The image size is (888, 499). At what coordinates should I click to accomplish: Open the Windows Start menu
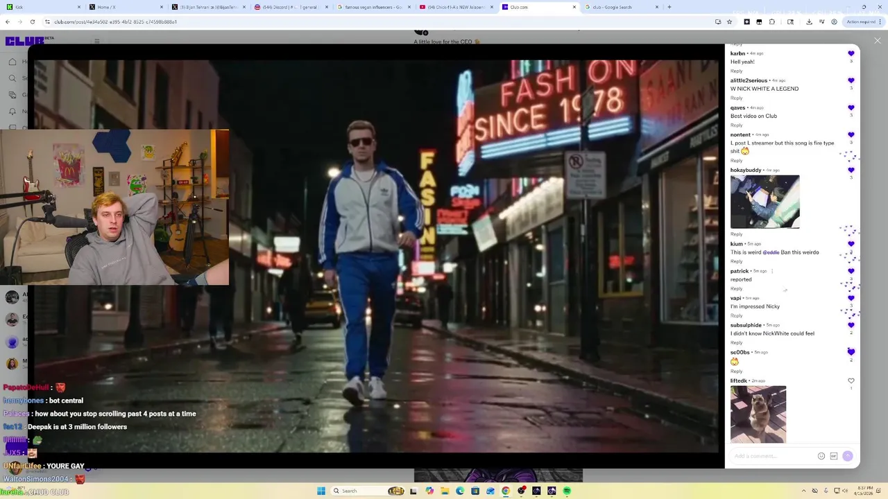click(x=321, y=491)
